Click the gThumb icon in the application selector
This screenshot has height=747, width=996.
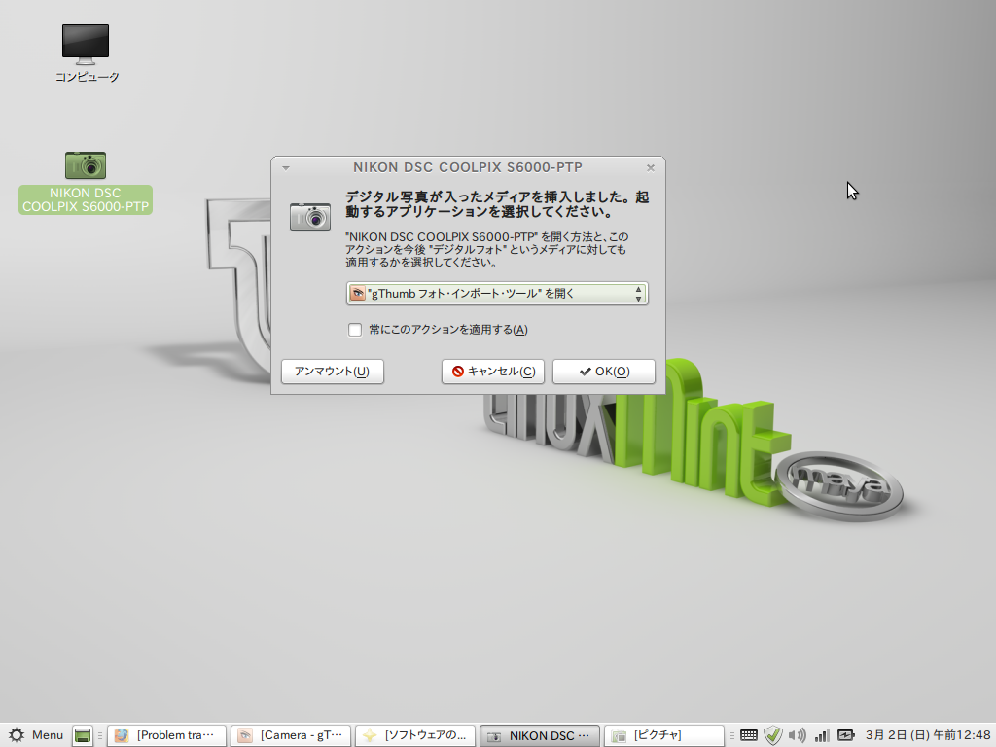coord(358,293)
